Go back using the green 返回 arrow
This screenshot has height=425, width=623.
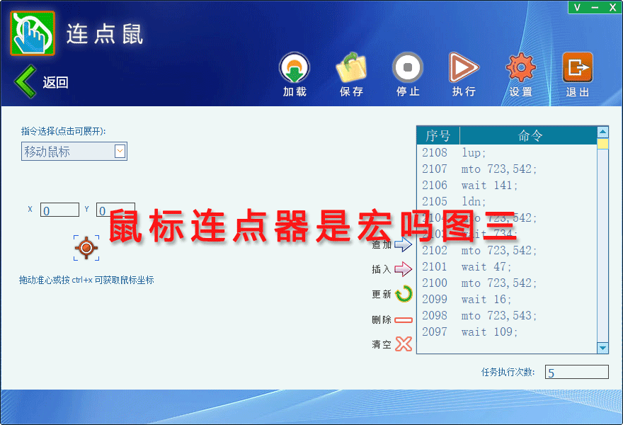coord(25,82)
